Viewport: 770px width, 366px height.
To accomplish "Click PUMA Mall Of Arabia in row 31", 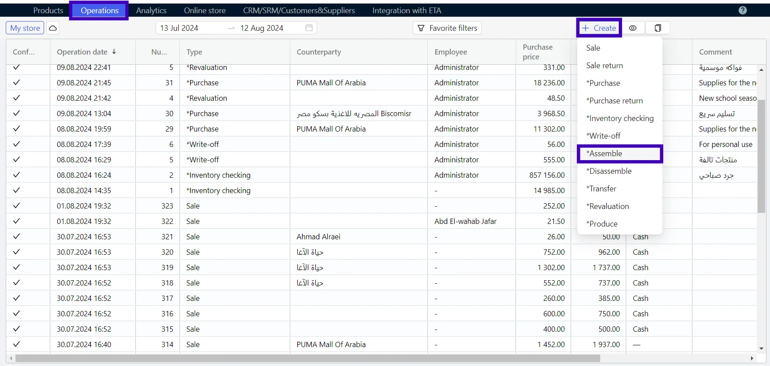I will [x=331, y=83].
